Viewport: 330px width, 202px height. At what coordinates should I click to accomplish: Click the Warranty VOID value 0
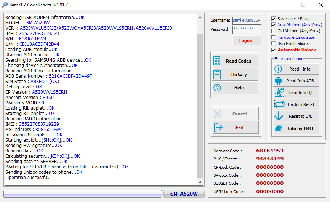point(43,103)
